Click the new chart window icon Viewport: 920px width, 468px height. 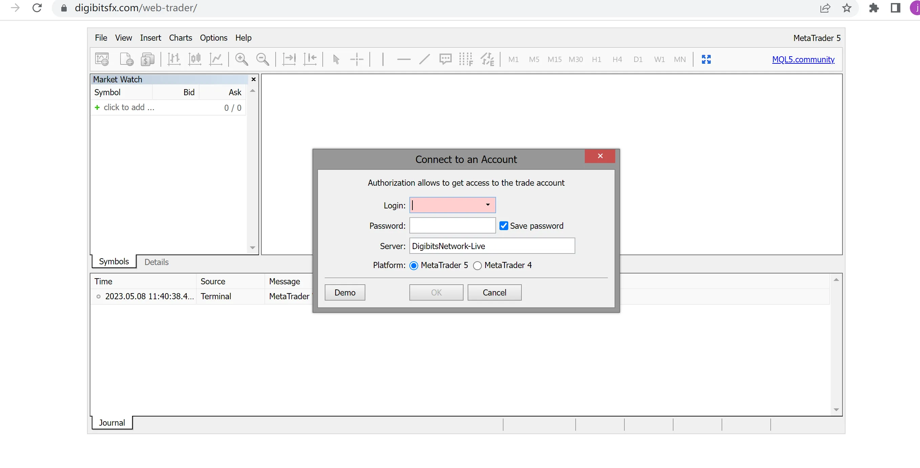coord(102,59)
